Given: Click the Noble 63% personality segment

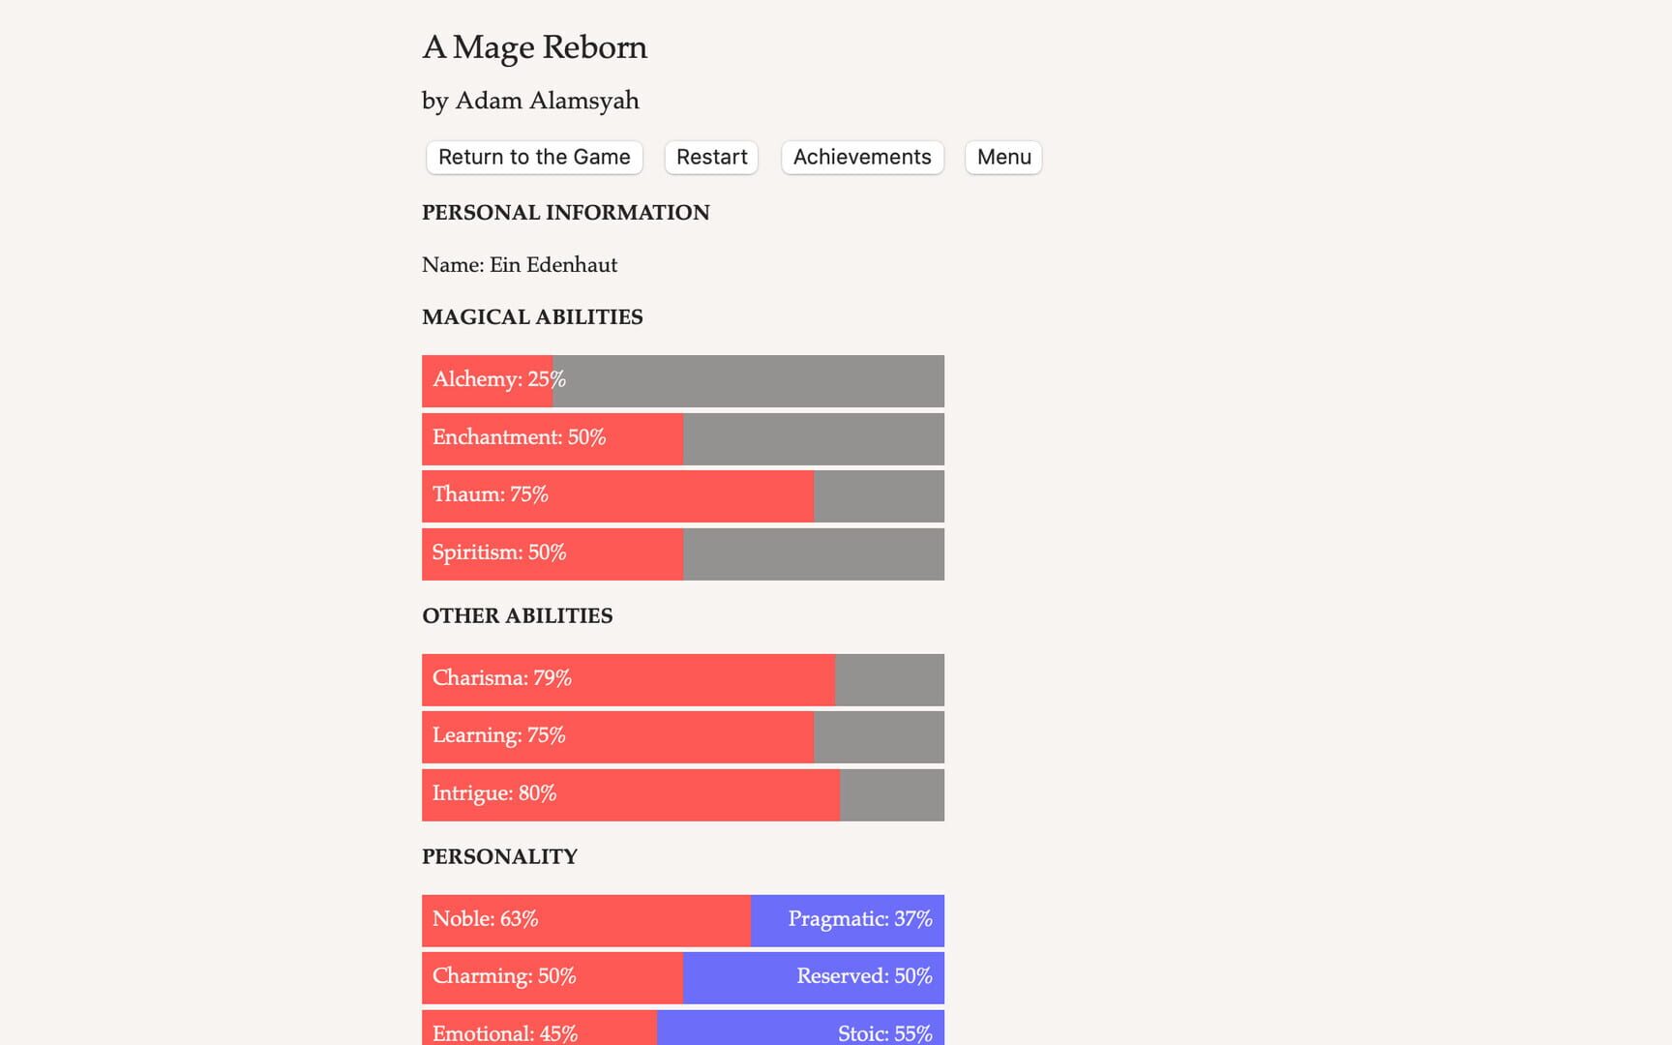Looking at the screenshot, I should 585,920.
